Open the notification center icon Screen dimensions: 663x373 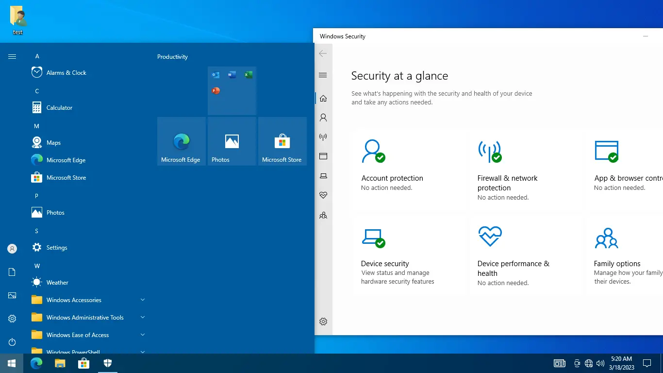coord(646,363)
